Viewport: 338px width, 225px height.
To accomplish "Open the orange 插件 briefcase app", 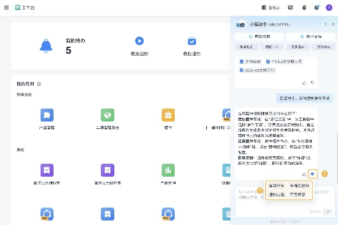I will tap(168, 115).
